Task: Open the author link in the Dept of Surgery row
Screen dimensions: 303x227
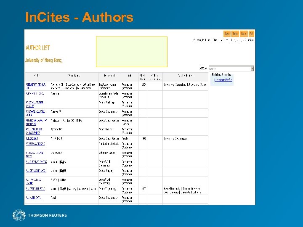Action: tap(36, 171)
